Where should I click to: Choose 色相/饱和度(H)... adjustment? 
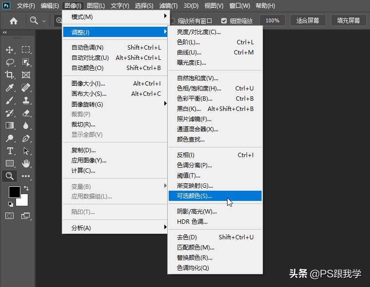(x=215, y=88)
